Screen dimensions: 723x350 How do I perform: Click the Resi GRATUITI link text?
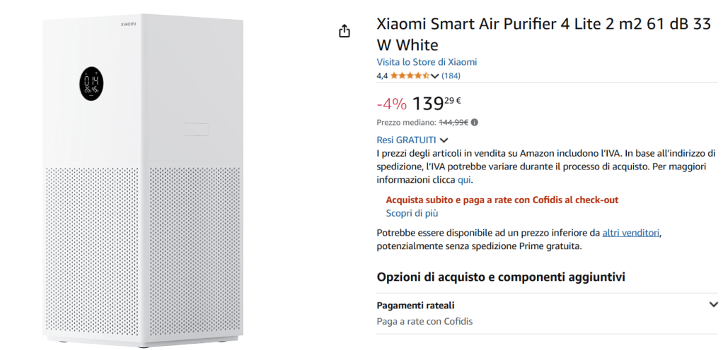[x=407, y=140]
